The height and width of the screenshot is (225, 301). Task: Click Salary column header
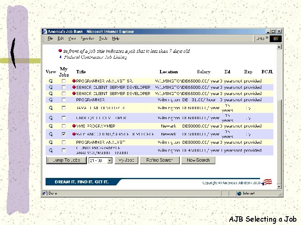204,72
